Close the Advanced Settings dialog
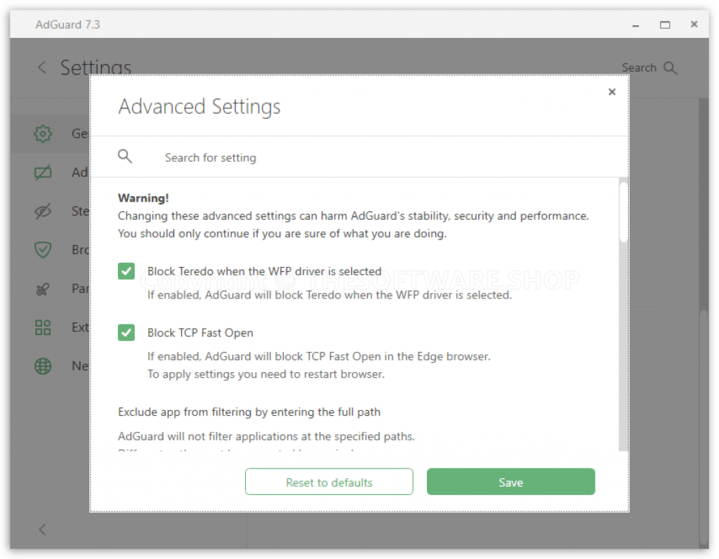719x559 pixels. 612,92
